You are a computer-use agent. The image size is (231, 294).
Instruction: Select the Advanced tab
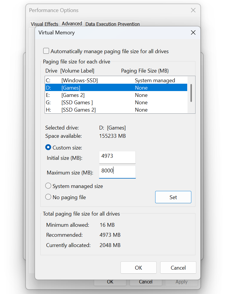click(72, 24)
